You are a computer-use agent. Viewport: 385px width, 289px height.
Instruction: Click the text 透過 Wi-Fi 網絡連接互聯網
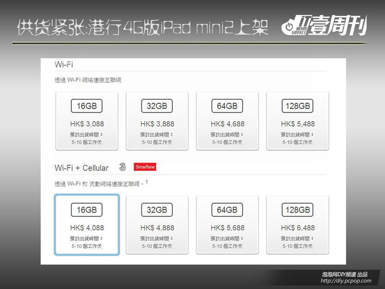click(x=88, y=80)
